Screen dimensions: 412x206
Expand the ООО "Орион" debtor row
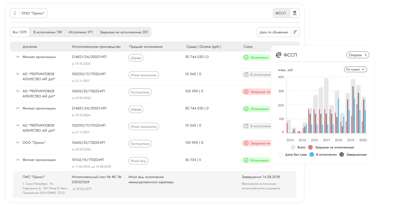coord(18,142)
